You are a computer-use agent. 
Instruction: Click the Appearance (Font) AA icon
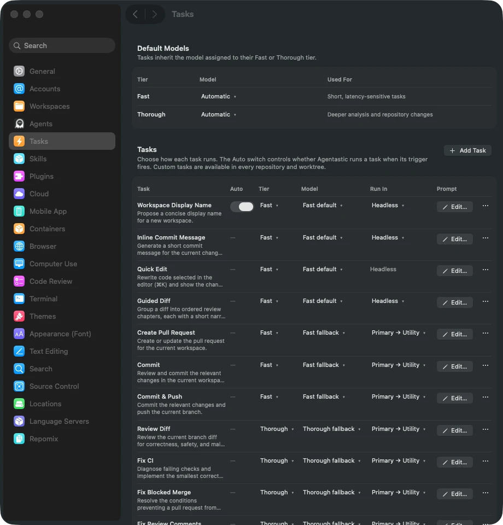19,334
